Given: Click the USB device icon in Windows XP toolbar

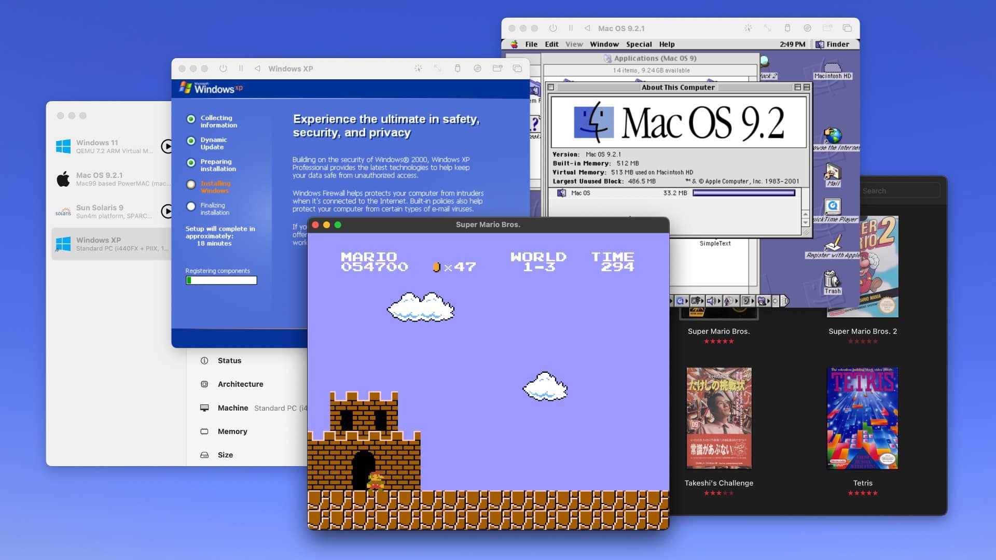Looking at the screenshot, I should (x=458, y=68).
